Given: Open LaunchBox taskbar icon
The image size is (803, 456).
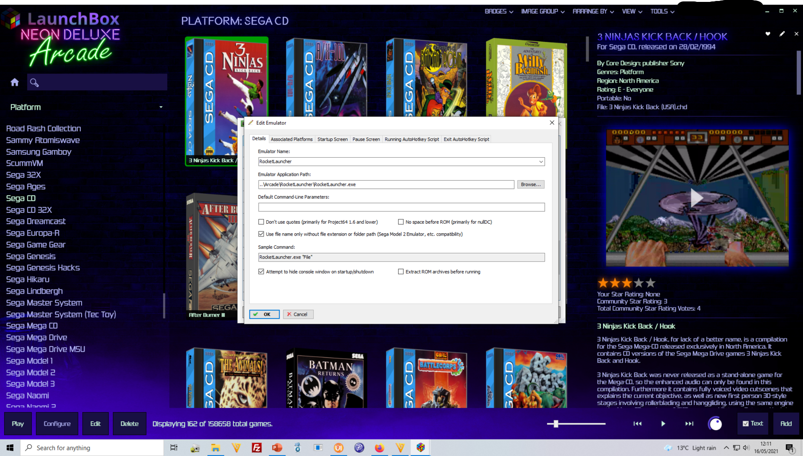Looking at the screenshot, I should pyautogui.click(x=421, y=448).
